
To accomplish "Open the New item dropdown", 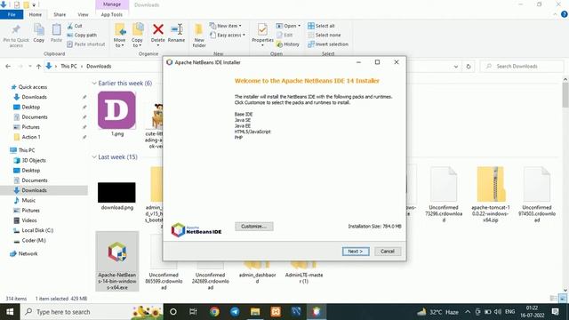I will (225, 26).
